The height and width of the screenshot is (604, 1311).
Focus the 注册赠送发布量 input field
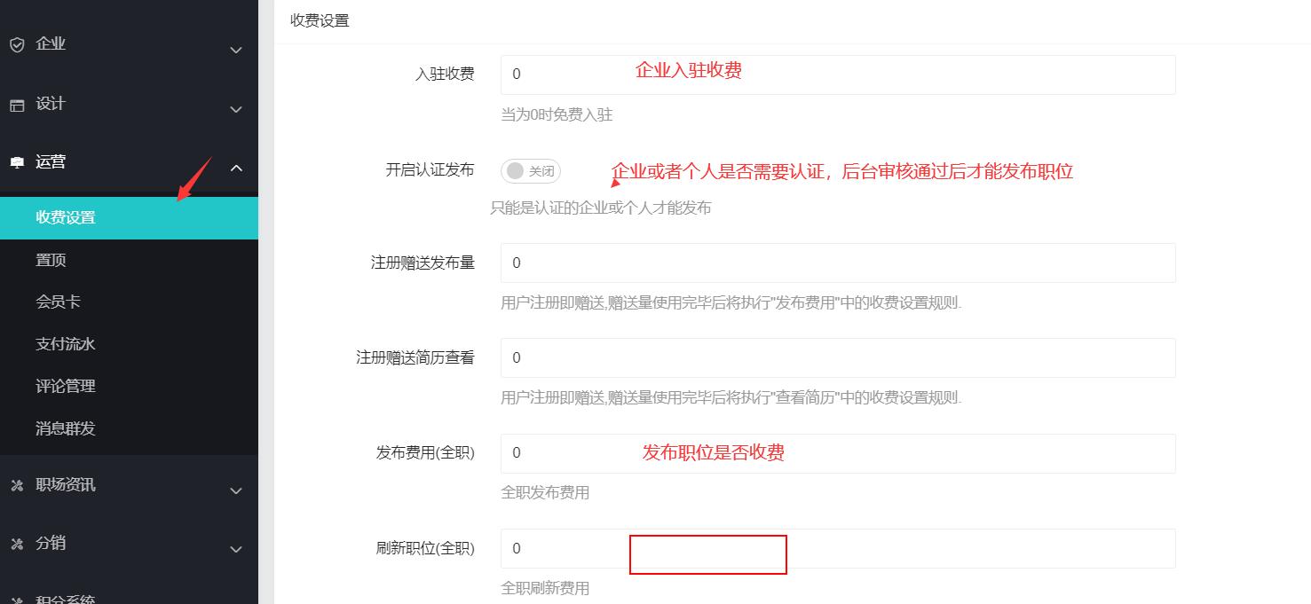[x=838, y=263]
